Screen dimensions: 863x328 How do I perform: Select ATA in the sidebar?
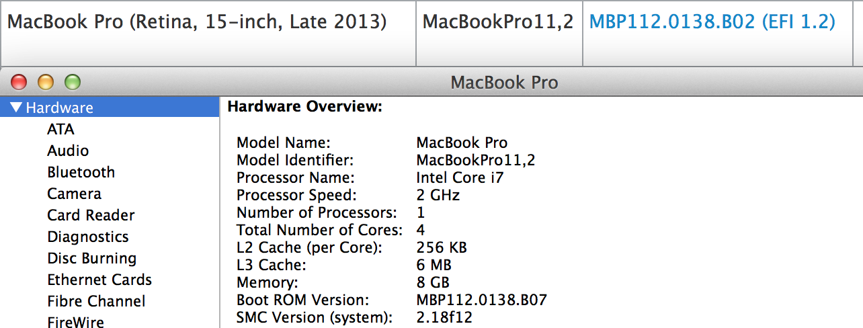[60, 129]
